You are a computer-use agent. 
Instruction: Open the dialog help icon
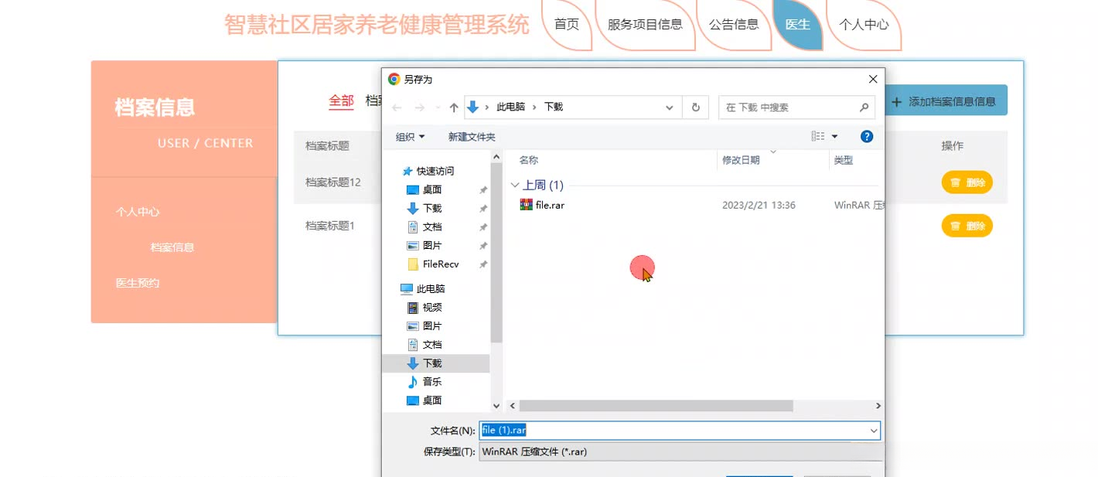[867, 136]
